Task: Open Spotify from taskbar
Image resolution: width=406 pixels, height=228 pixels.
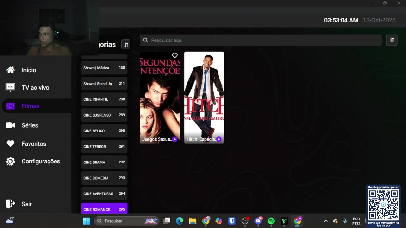Action: (x=271, y=221)
